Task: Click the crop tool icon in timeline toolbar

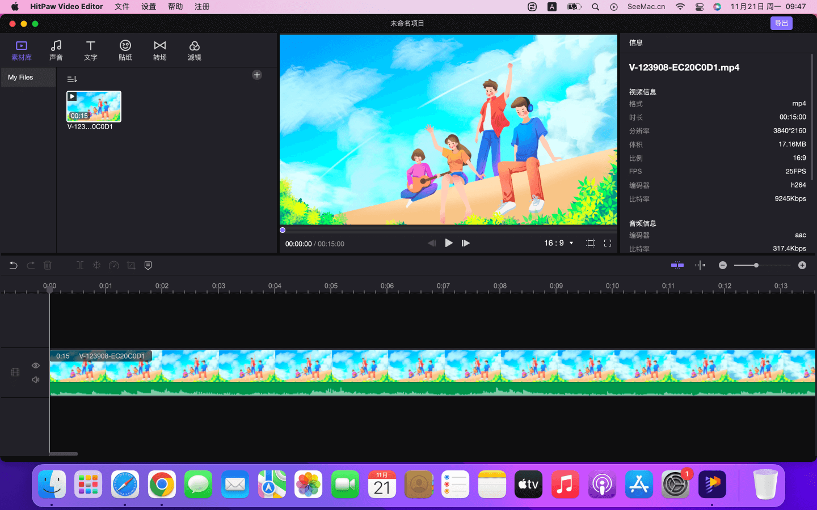Action: click(x=131, y=265)
